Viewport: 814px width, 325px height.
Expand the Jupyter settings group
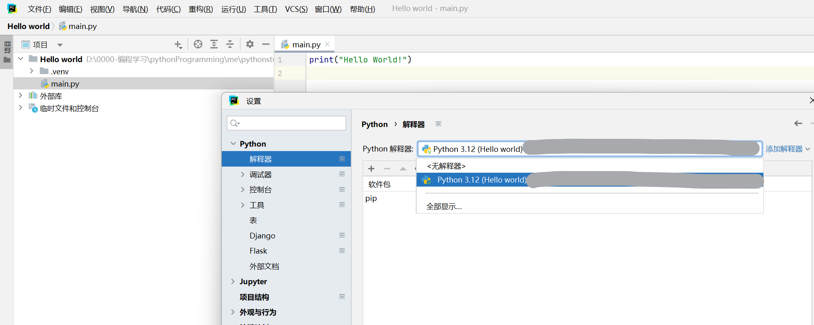tap(233, 281)
